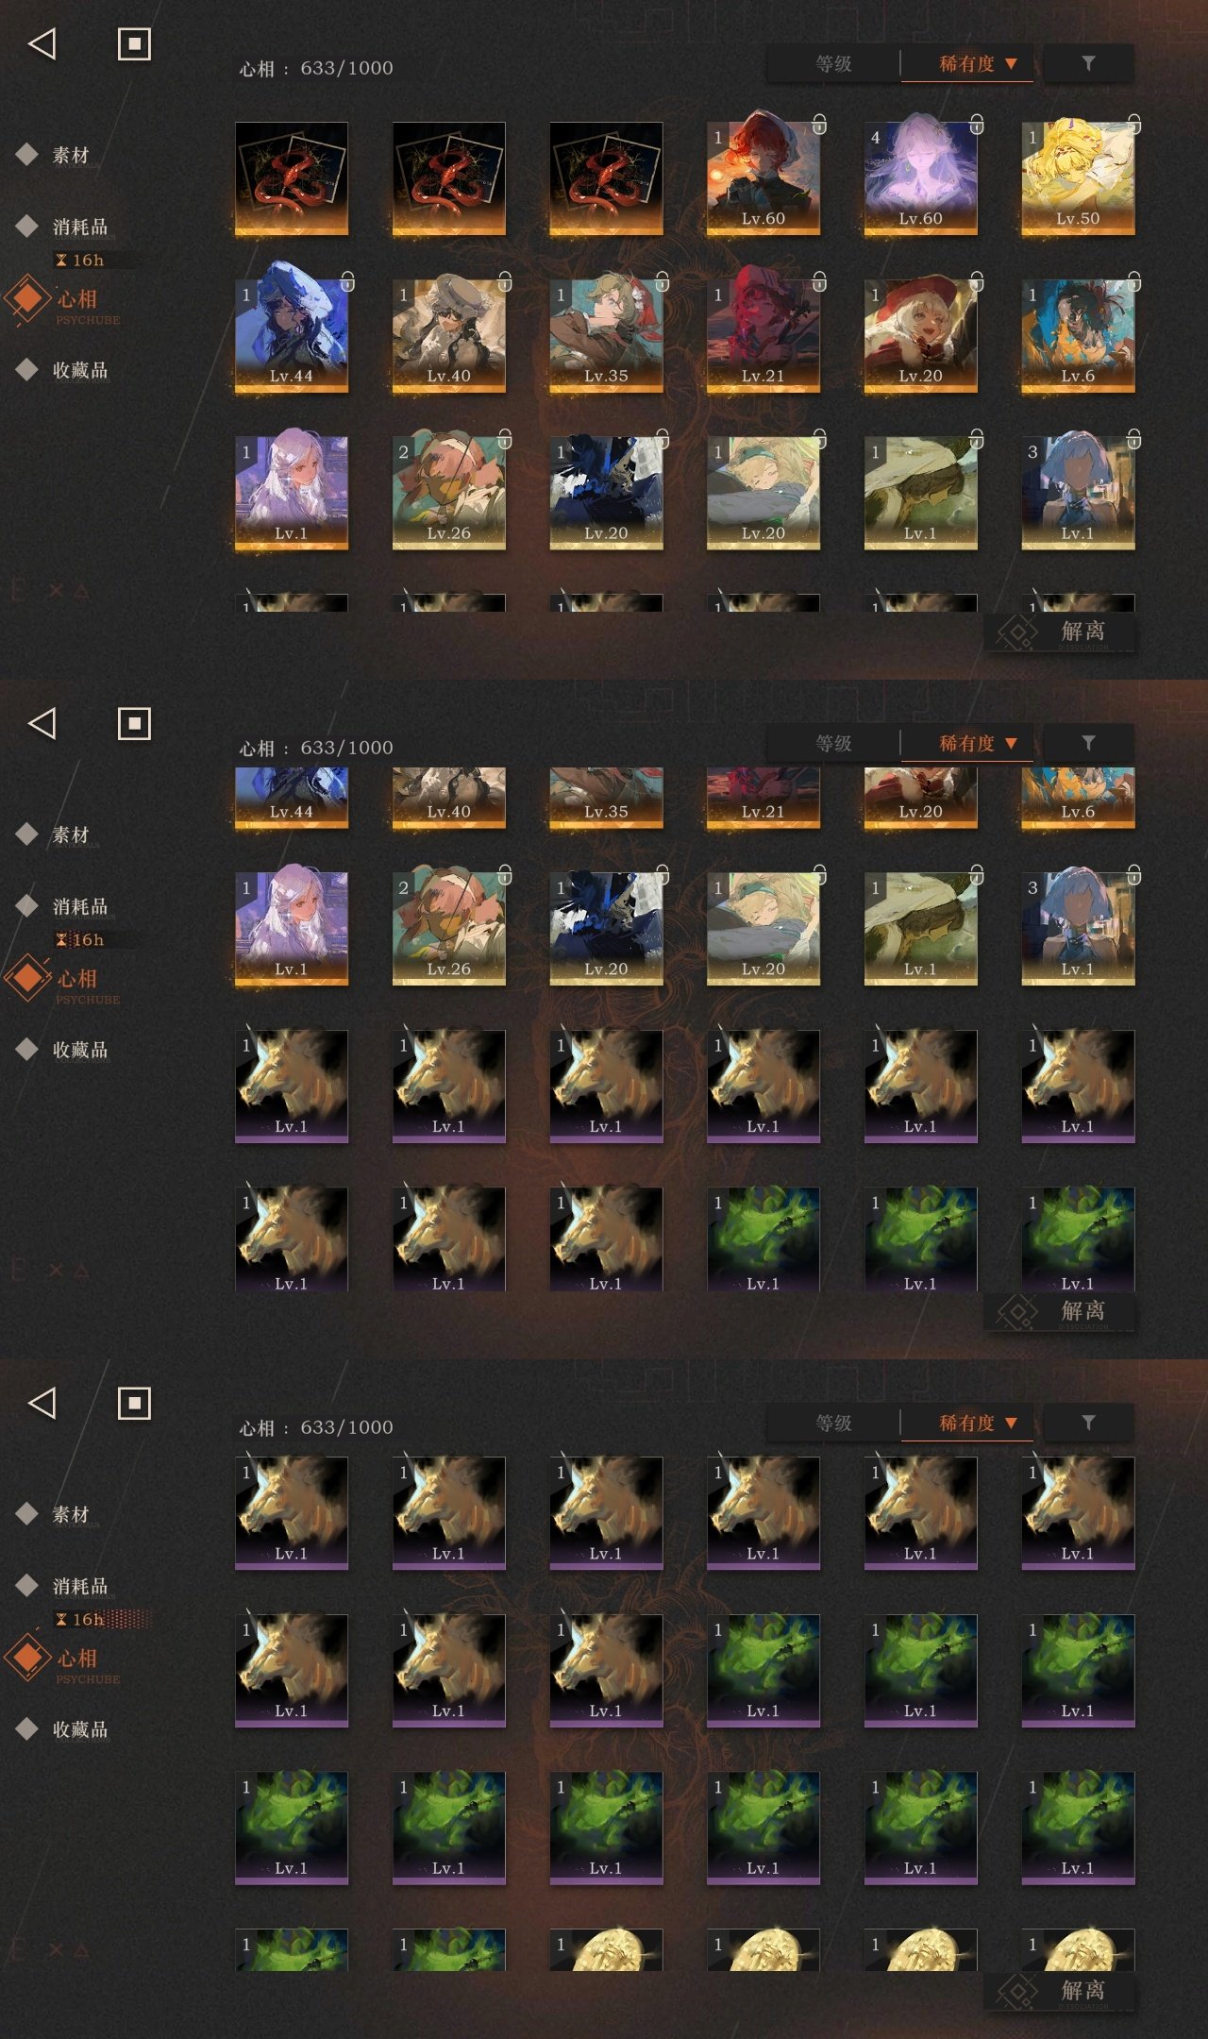Screen dimensions: 1208x2039
Task: Sort by 等级 in the middle screen
Action: tap(833, 744)
